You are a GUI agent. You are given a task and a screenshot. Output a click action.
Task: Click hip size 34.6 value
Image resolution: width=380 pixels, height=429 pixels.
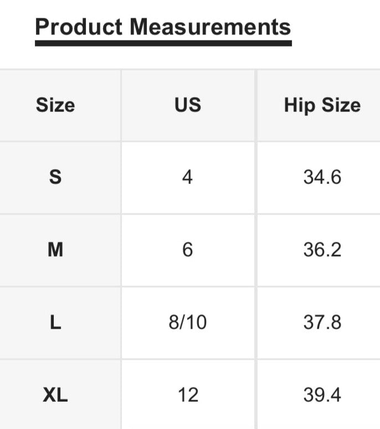(322, 177)
